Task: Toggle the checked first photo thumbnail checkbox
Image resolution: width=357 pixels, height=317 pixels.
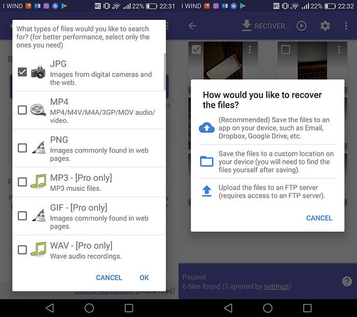Action: [196, 49]
